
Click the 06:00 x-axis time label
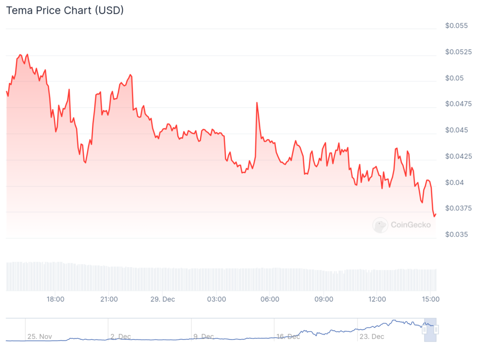pos(270,299)
